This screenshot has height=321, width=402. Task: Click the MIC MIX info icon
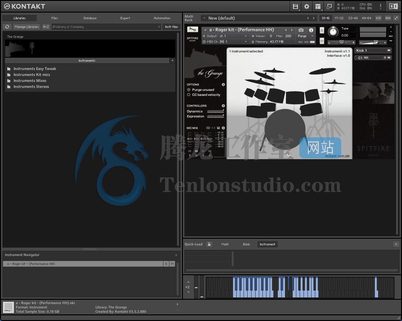(223, 128)
